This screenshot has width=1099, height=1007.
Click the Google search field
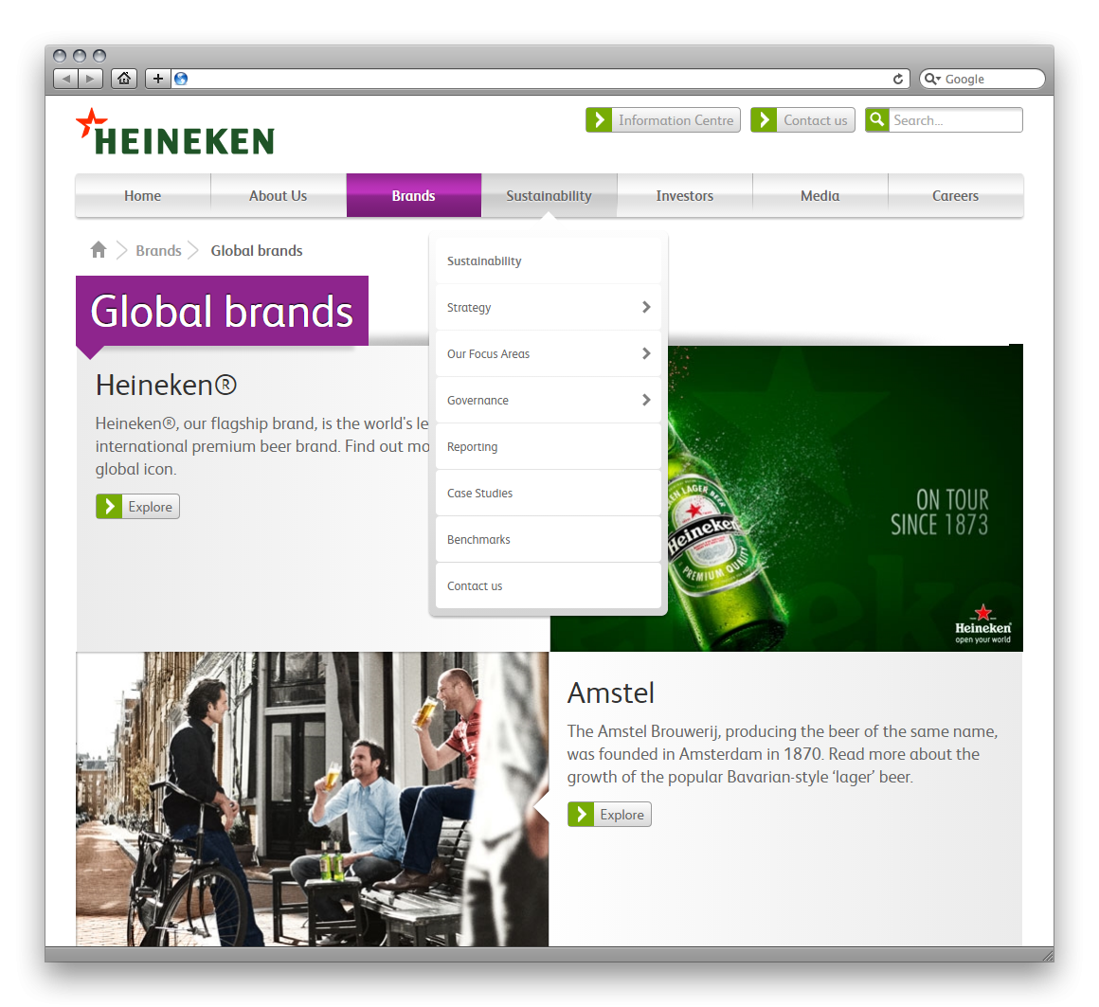click(982, 79)
